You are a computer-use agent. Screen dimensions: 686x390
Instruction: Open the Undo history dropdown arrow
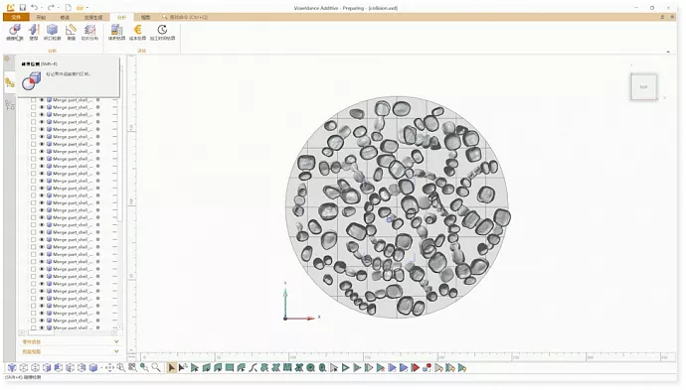42,8
